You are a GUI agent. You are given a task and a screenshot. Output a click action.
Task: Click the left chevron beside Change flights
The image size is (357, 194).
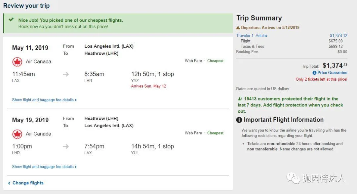click(x=9, y=183)
